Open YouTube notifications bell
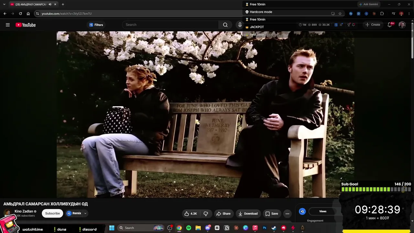The width and height of the screenshot is (414, 233). tap(390, 25)
